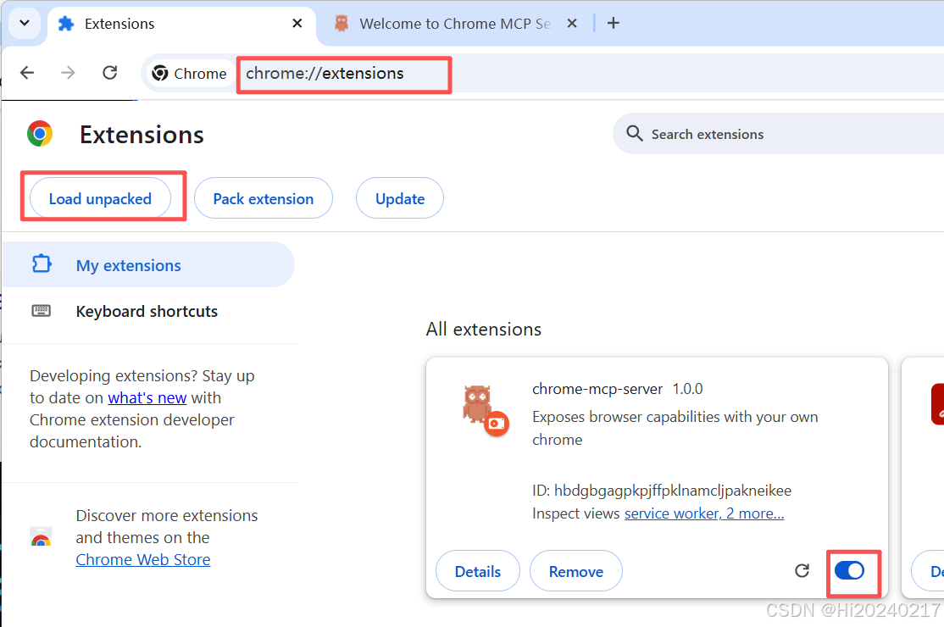Click the Update button

400,198
